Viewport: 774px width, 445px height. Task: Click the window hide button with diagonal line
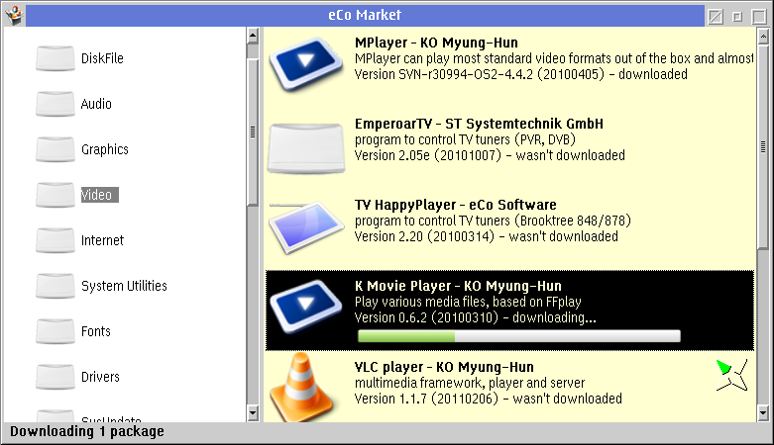[716, 17]
